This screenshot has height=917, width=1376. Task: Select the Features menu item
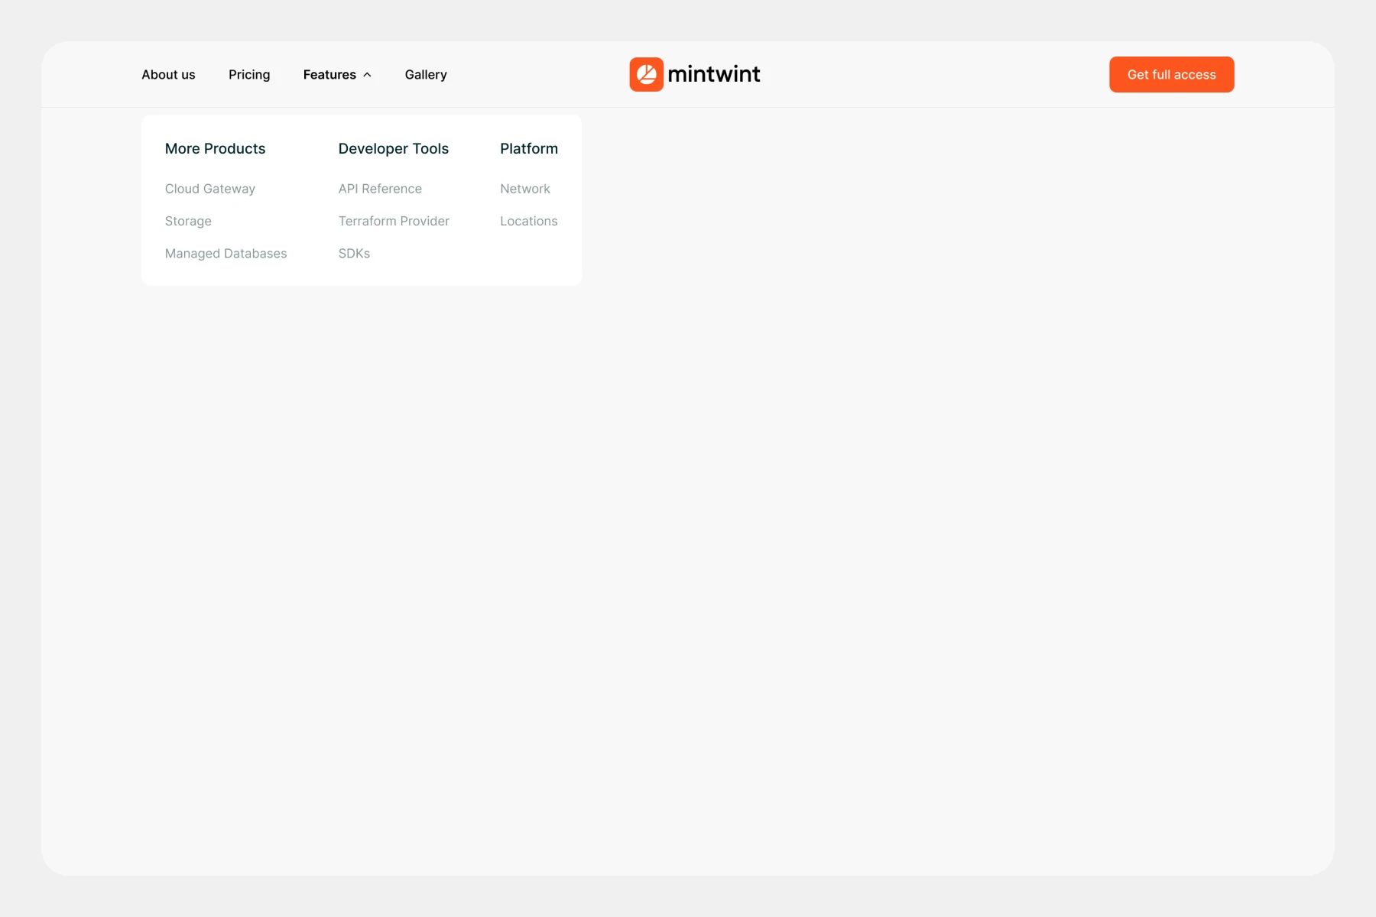(329, 75)
